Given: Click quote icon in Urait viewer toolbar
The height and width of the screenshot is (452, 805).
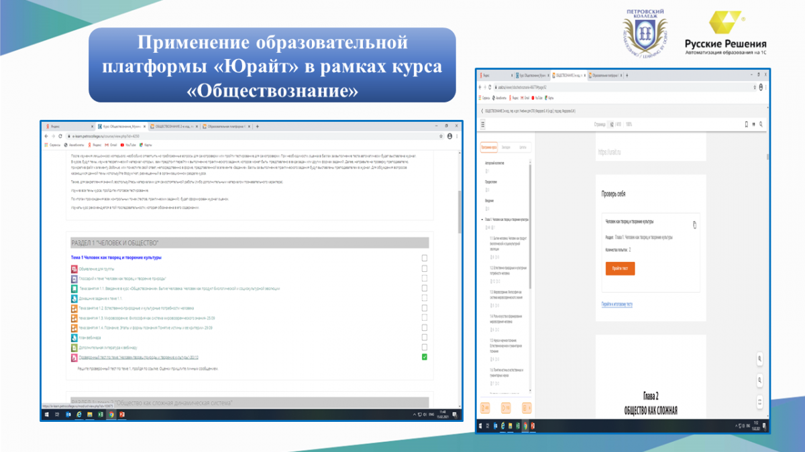Looking at the screenshot, I should tap(754, 124).
